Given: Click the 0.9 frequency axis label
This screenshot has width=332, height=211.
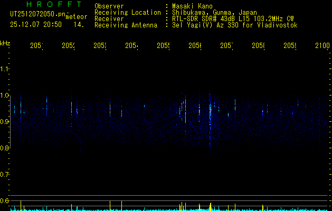Looking at the screenshot, I should [4, 122].
